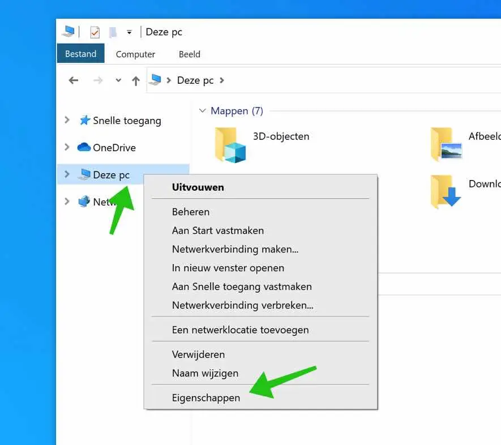Open the Customize Quick Access Toolbar dropdown arrow
The image size is (501, 445).
(x=129, y=32)
